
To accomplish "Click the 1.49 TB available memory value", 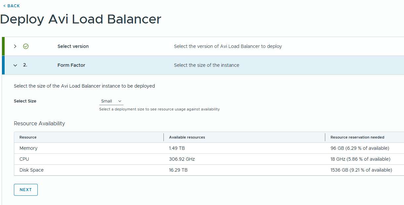I will (177, 148).
